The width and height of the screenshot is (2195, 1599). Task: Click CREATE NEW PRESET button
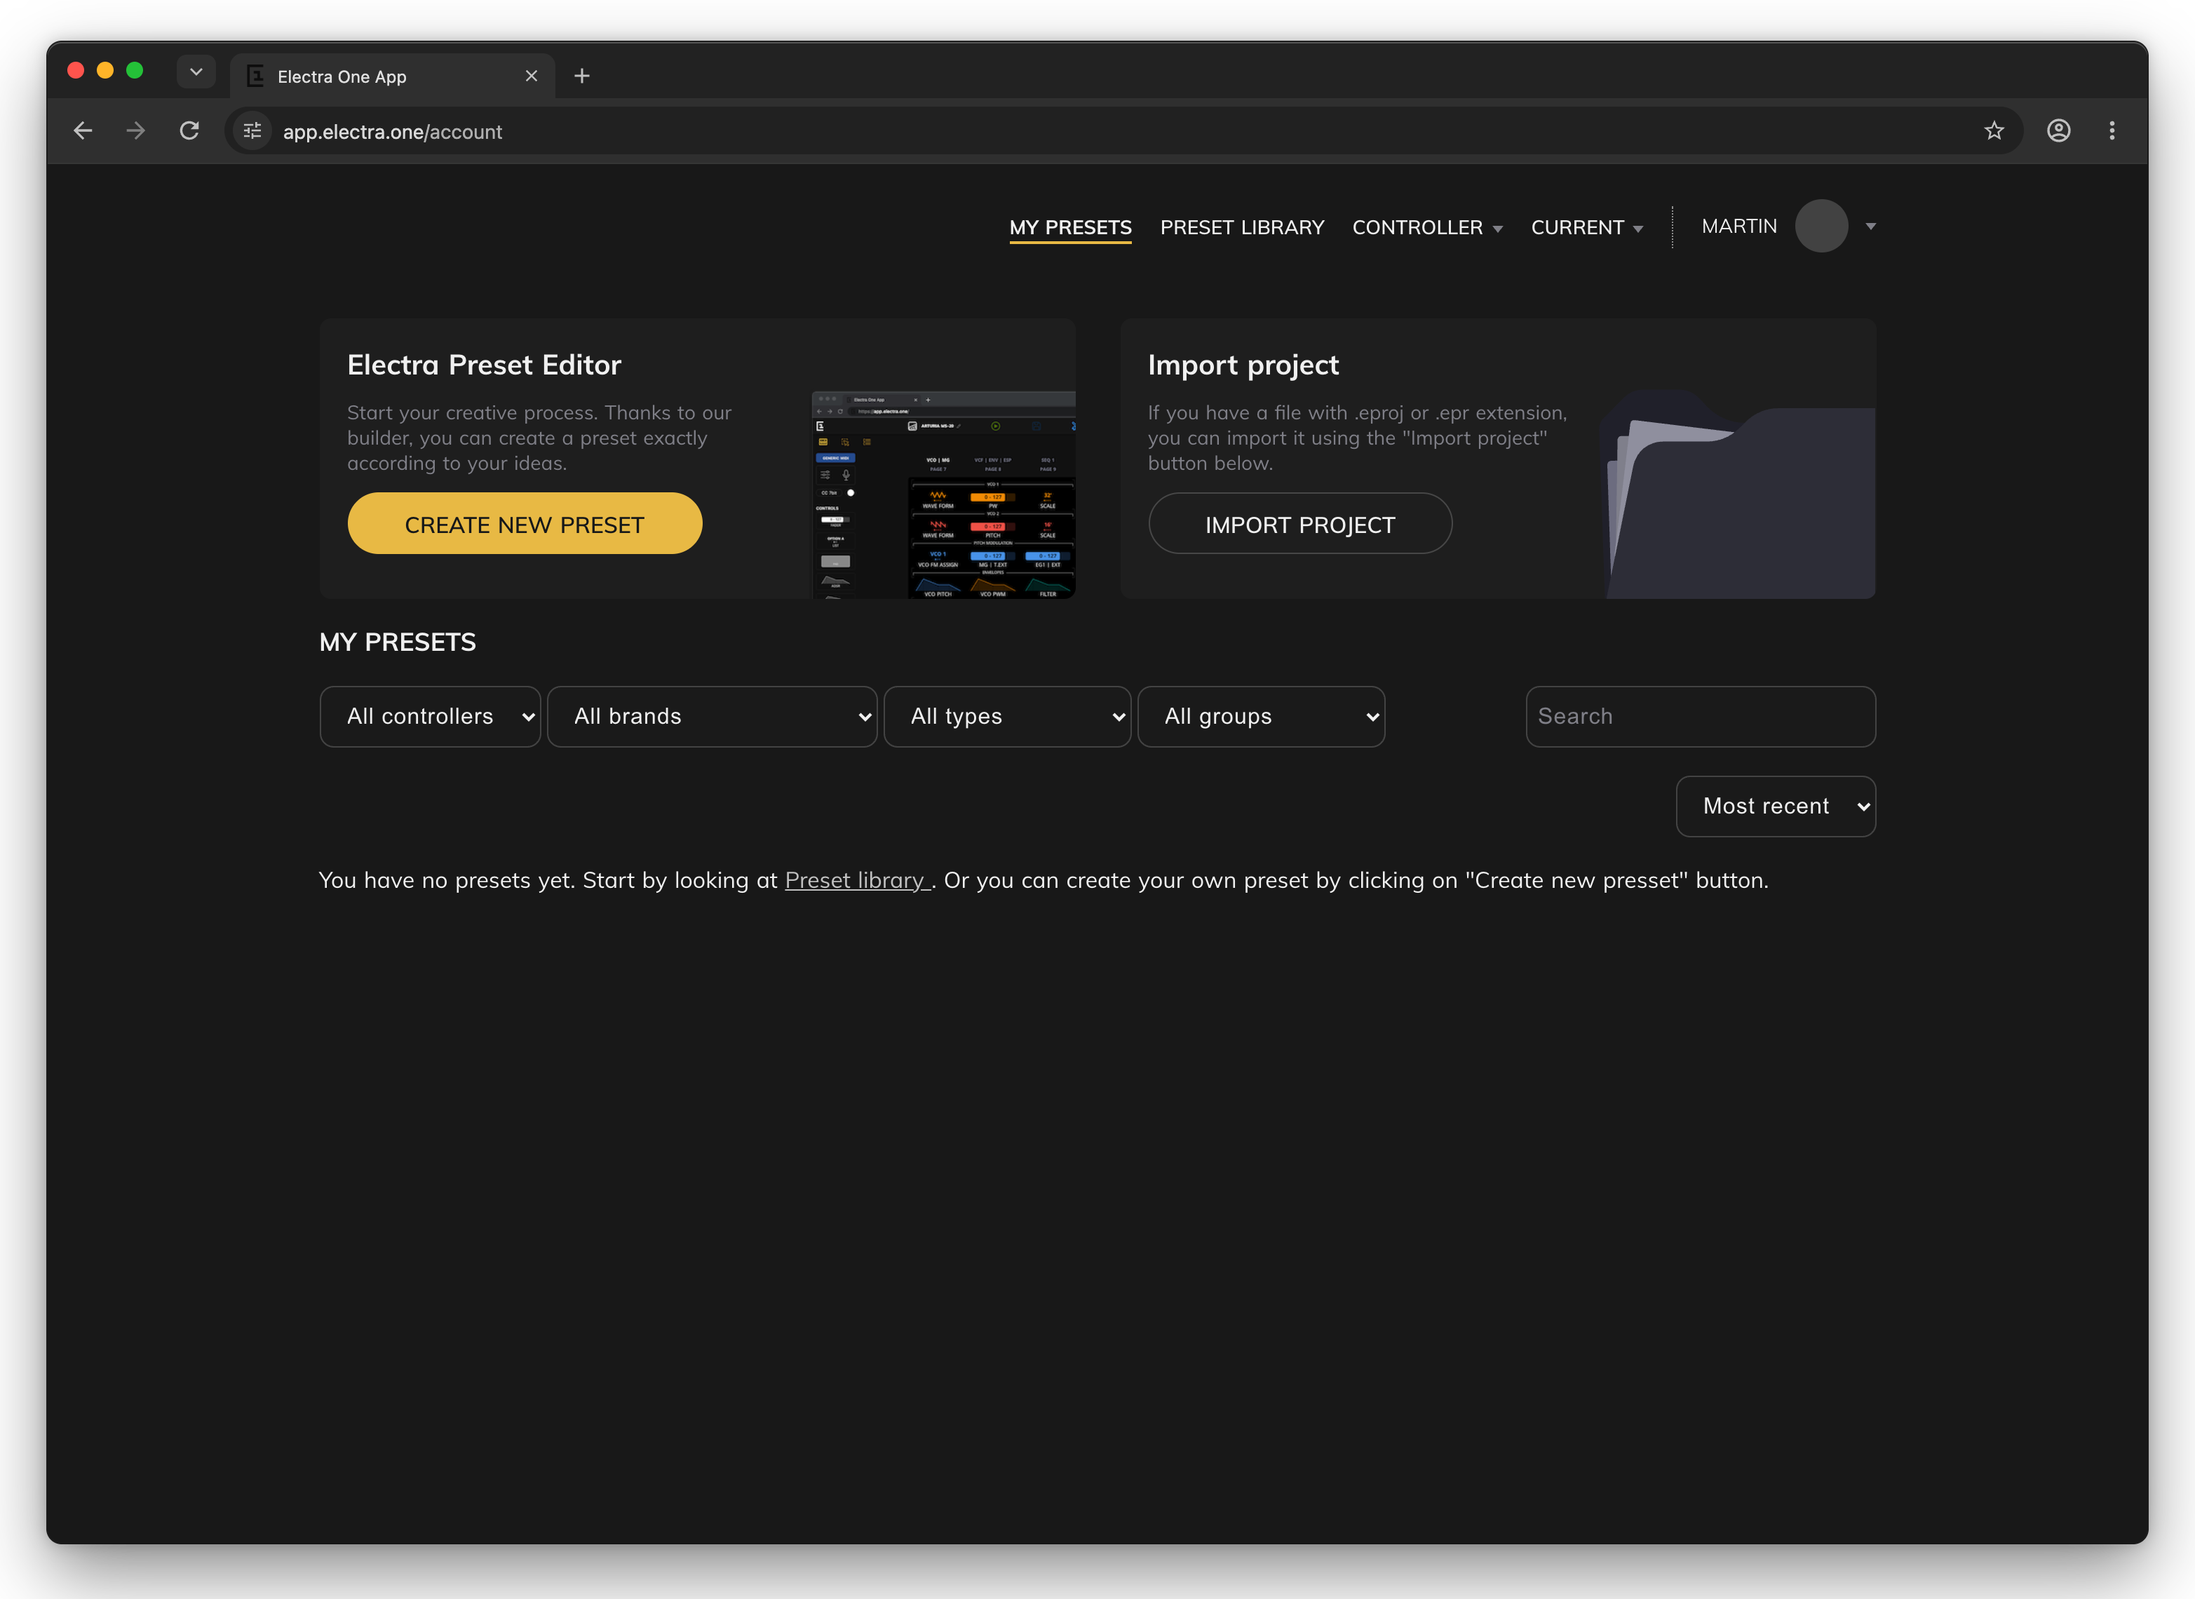tap(525, 524)
